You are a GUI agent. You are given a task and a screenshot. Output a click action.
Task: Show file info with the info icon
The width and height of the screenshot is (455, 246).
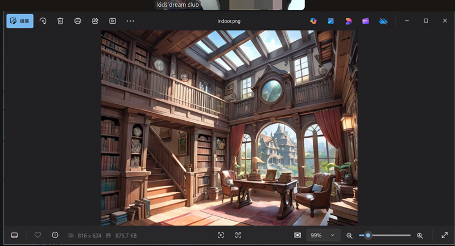(55, 235)
